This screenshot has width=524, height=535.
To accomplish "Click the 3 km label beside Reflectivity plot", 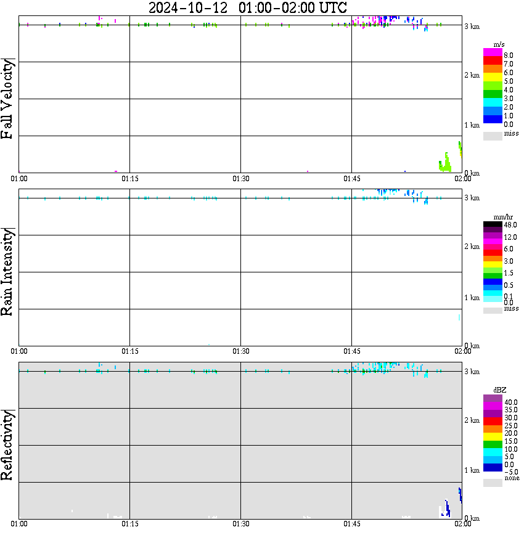I will [x=472, y=372].
